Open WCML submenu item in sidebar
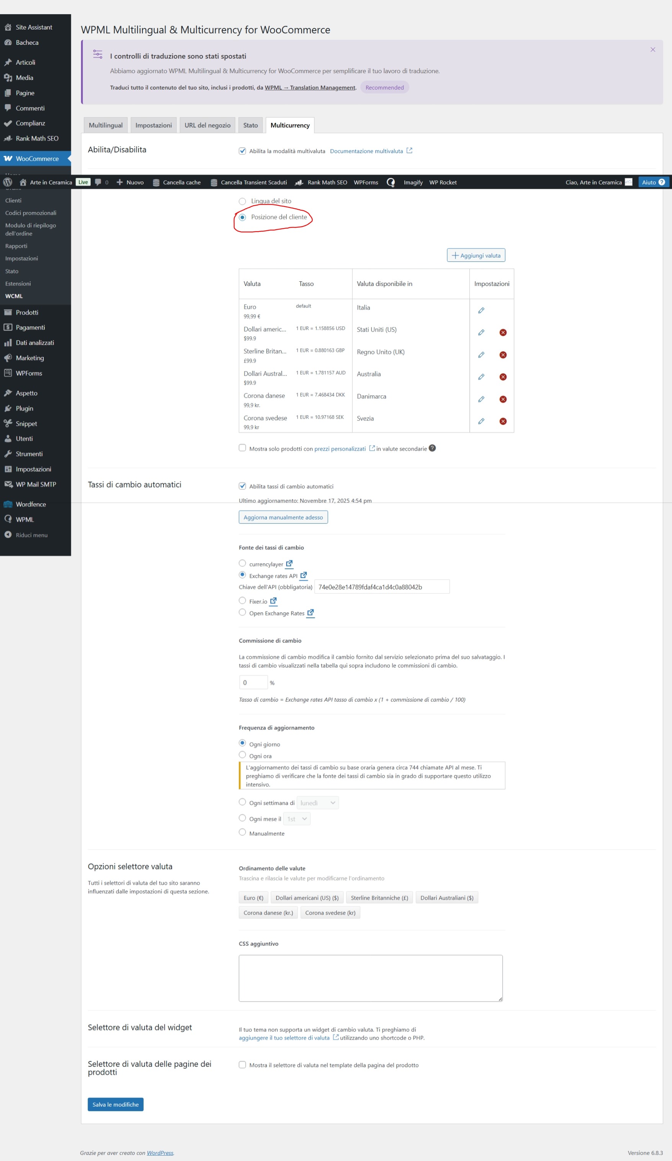672x1161 pixels. point(14,296)
